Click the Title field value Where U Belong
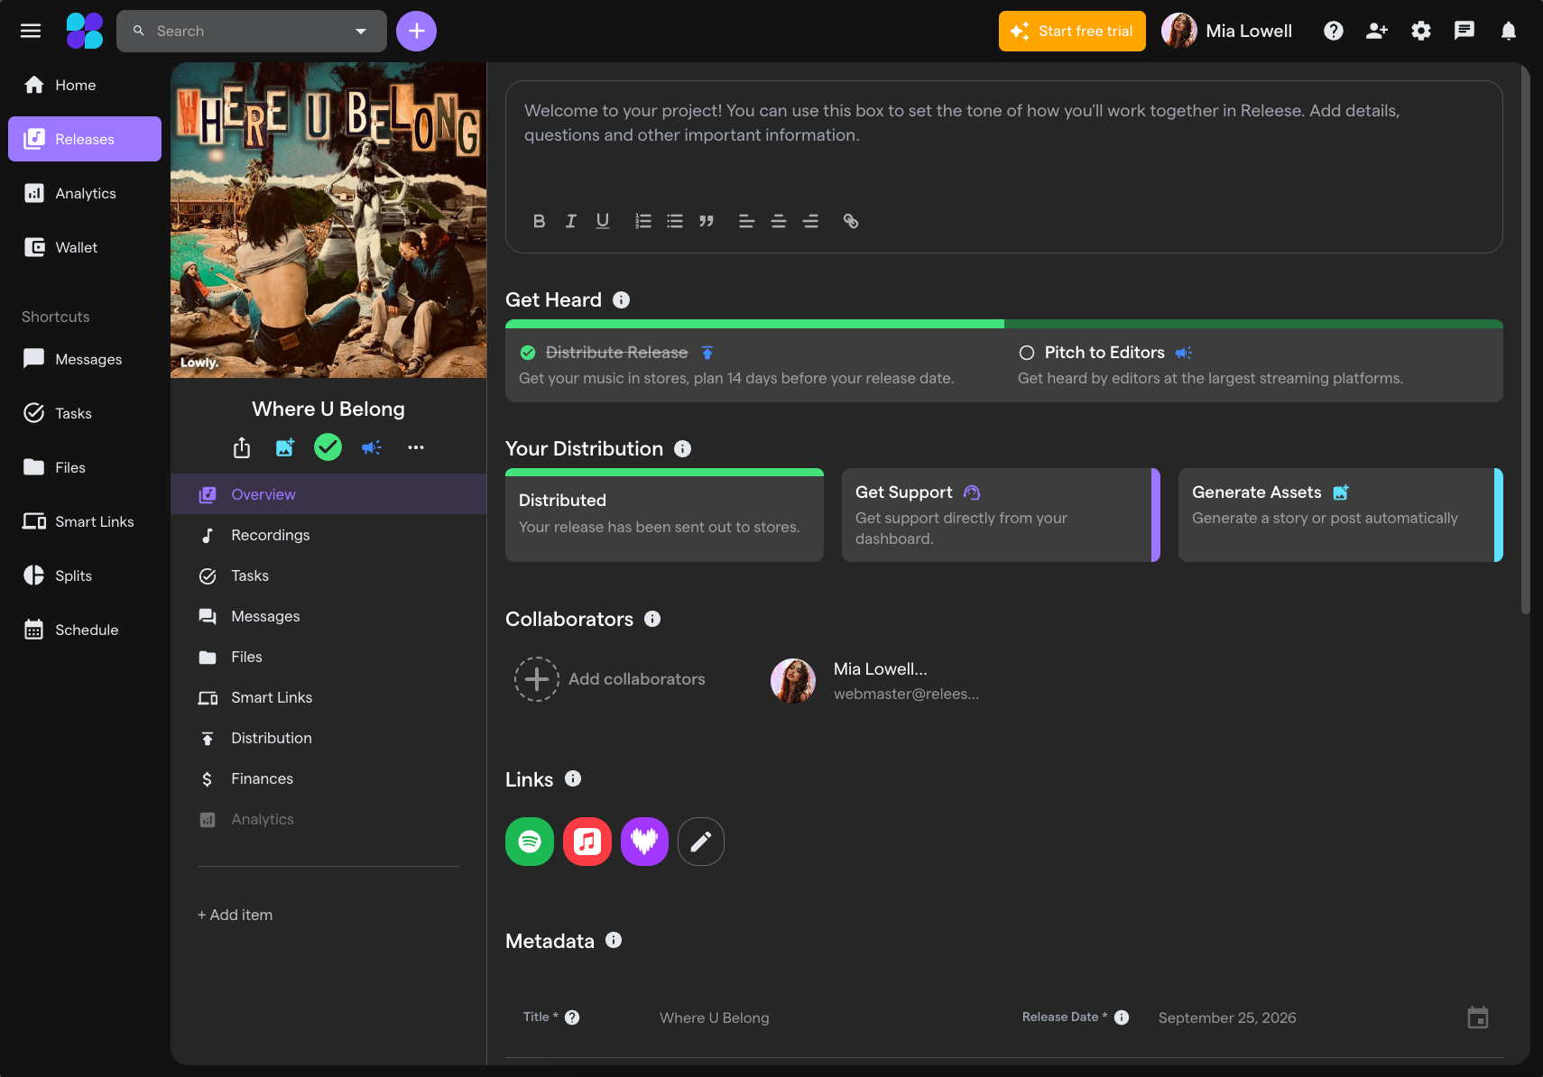Image resolution: width=1543 pixels, height=1077 pixels. [x=715, y=1017]
